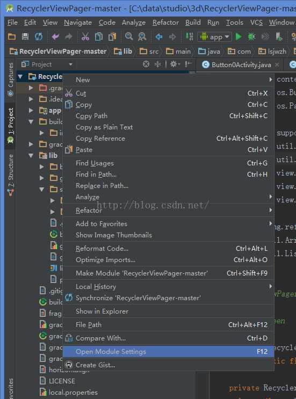This screenshot has height=399, width=296.
Task: Click the navigate Forward arrow icon
Action: point(172,37)
